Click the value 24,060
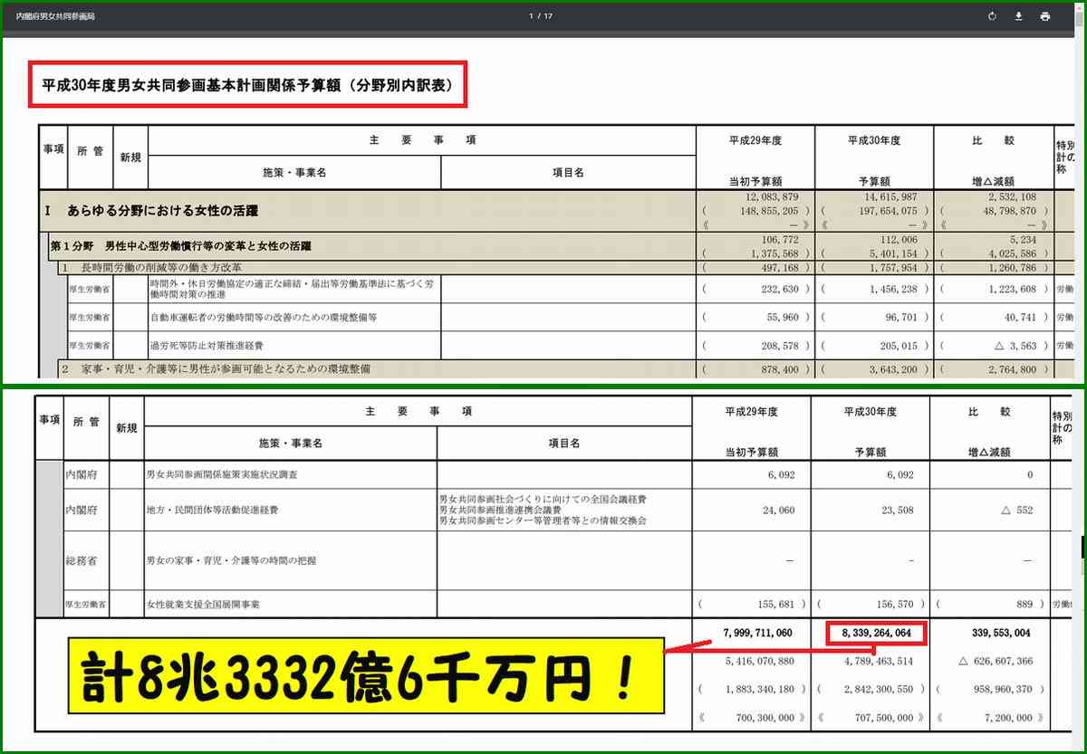The image size is (1087, 754). click(779, 510)
